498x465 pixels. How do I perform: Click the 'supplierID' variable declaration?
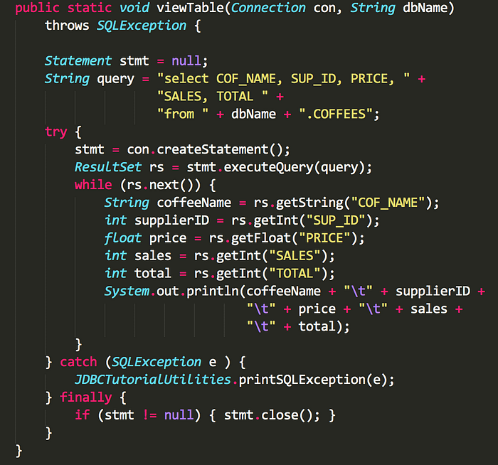click(x=172, y=220)
